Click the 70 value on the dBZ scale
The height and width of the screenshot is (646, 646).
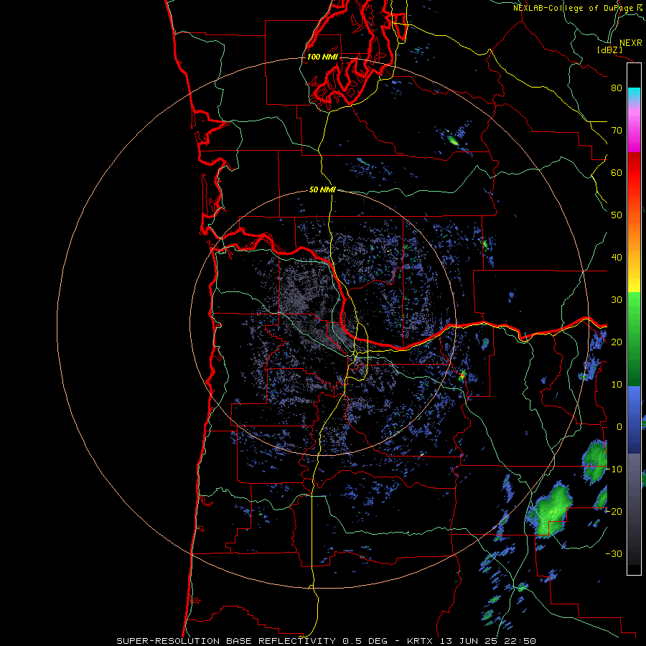tap(617, 131)
